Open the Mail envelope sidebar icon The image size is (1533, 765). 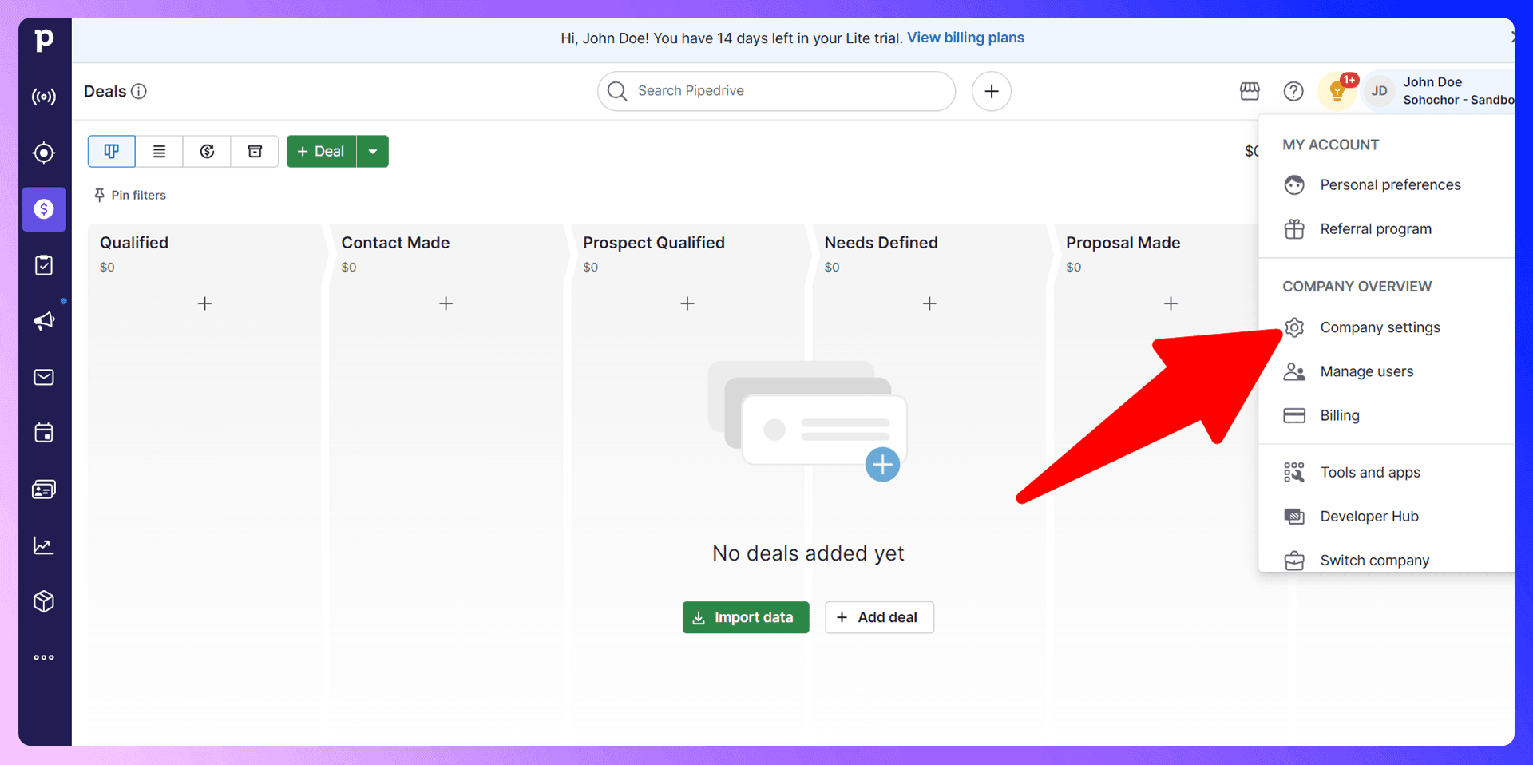coord(44,377)
